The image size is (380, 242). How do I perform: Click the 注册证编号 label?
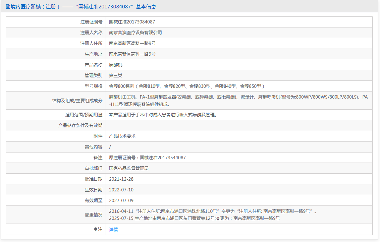(91, 22)
